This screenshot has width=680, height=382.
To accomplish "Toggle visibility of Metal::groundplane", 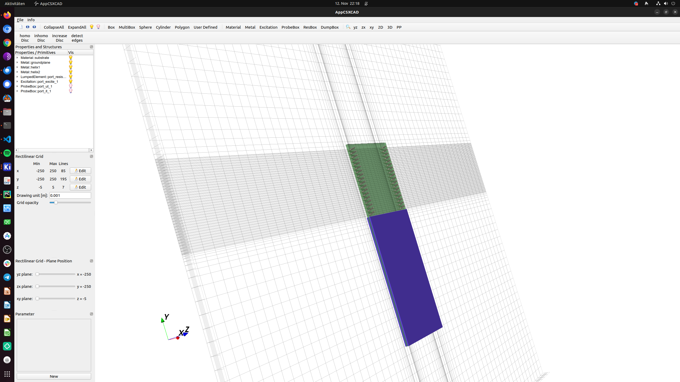I will [70, 62].
